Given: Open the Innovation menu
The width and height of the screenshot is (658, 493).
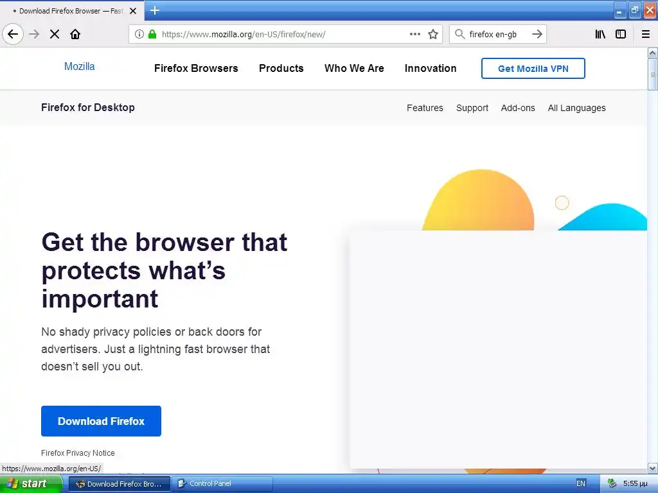Looking at the screenshot, I should [431, 68].
